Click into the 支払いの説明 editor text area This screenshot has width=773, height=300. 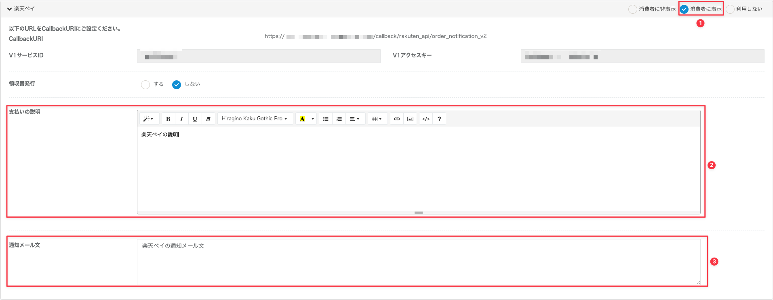419,169
